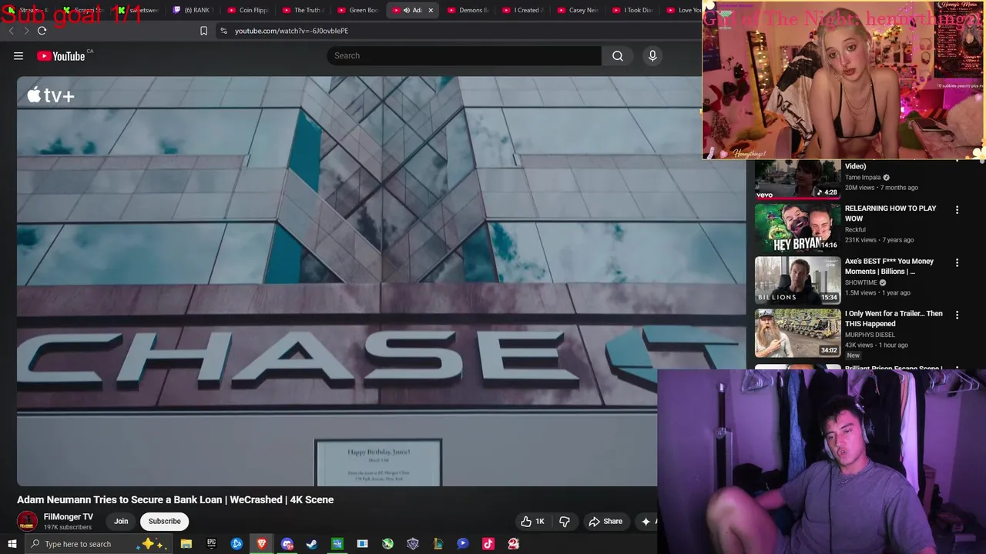Go forward using browser forward arrow

(x=26, y=31)
